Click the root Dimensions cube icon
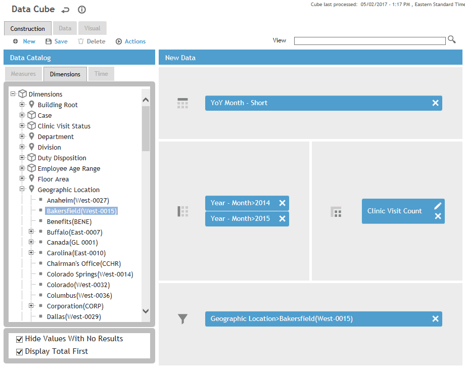Screen dimensions: 465x368 [23, 94]
